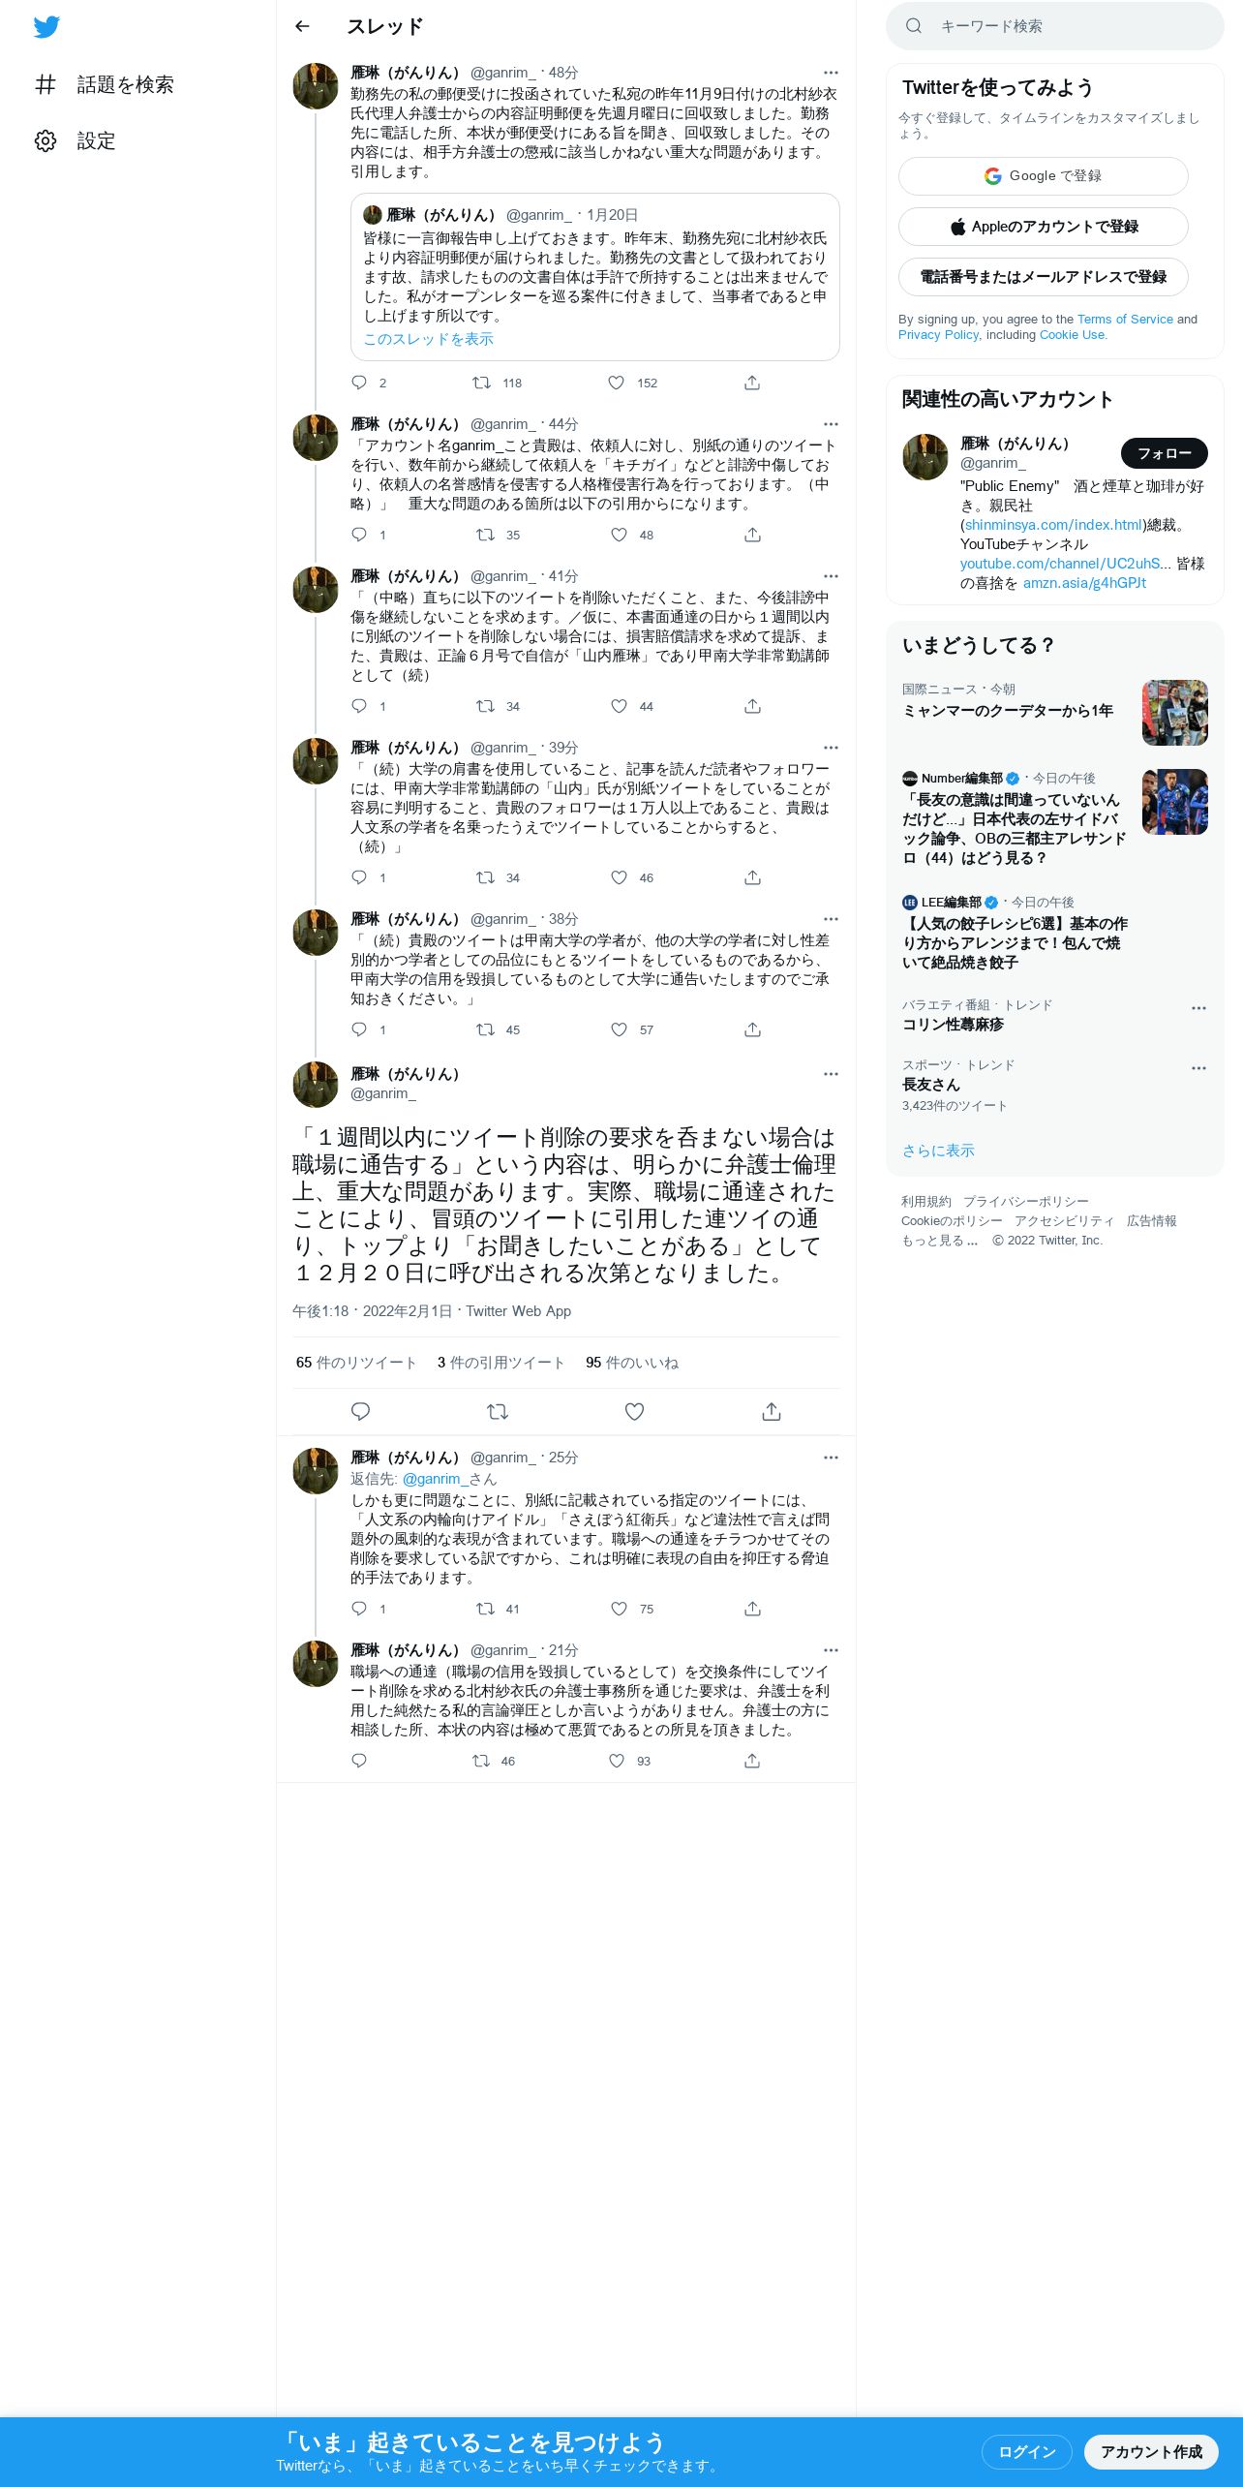Click the ログイン button in the bottom banner
Image resolution: width=1243 pixels, height=2487 pixels.
[1026, 2452]
